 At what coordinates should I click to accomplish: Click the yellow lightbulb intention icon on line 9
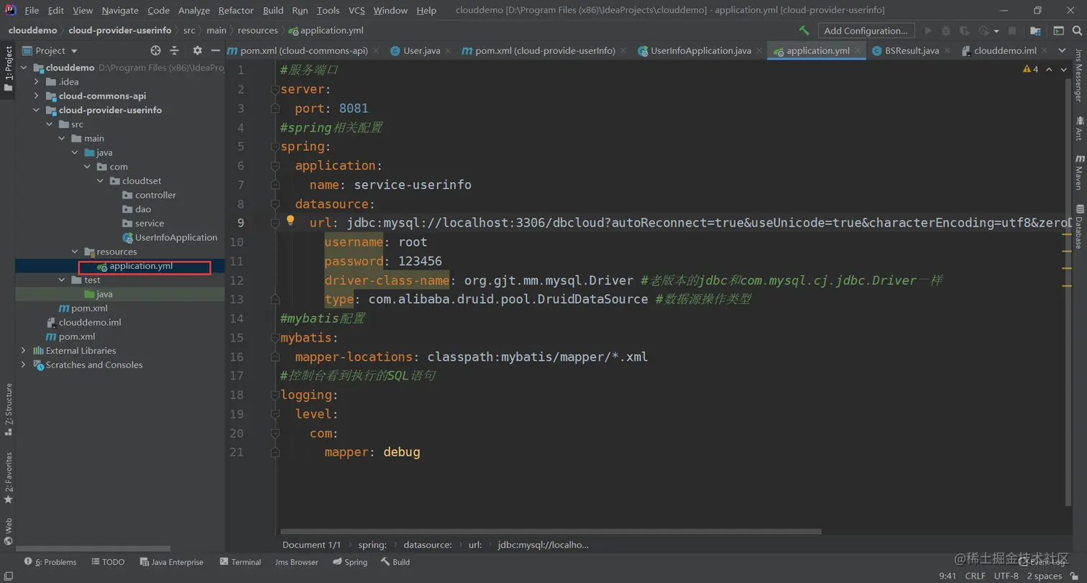pos(290,221)
